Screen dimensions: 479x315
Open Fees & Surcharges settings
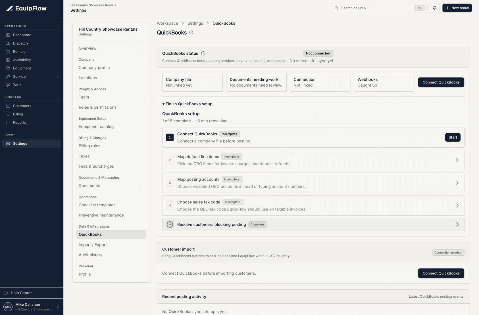111,166
